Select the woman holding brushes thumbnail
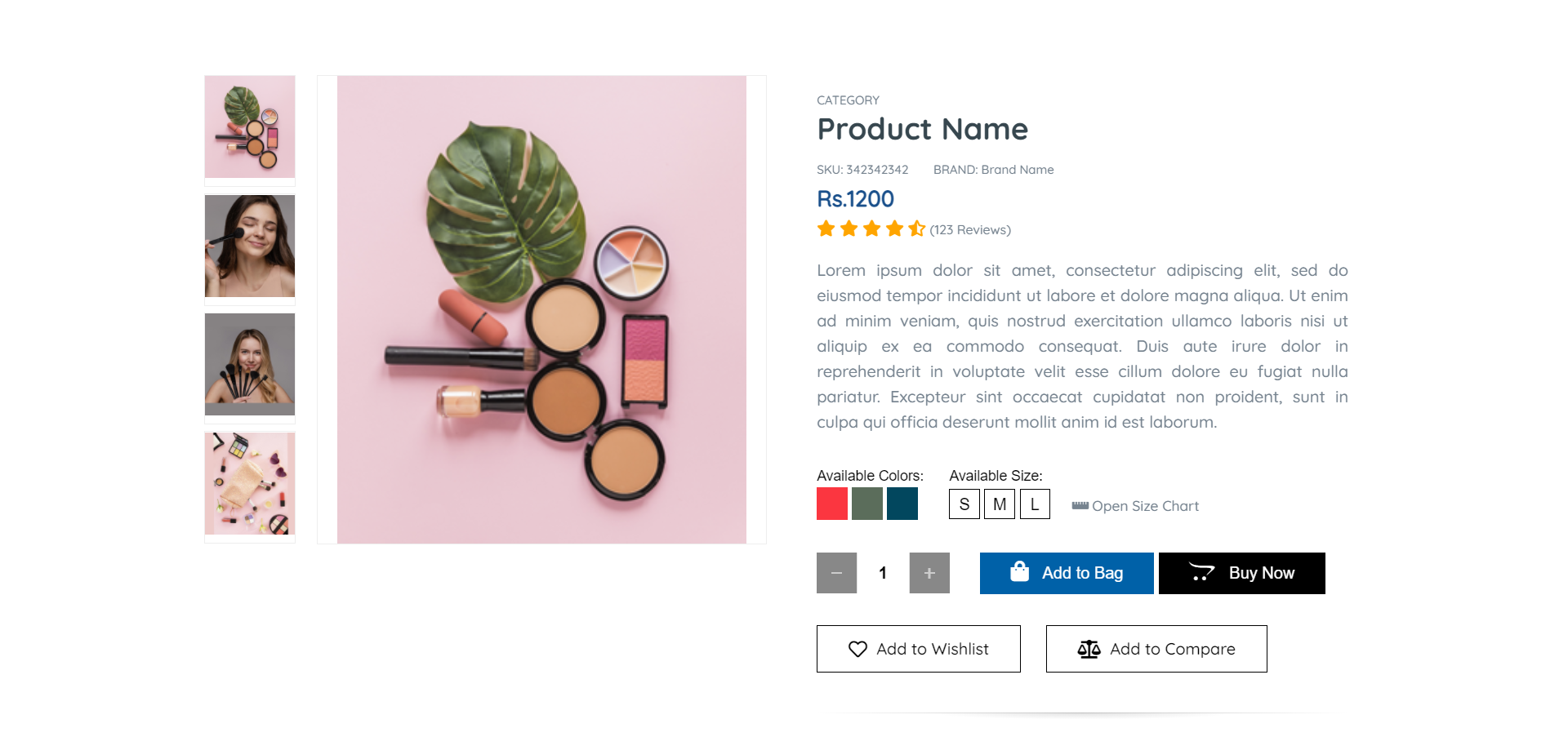Image resolution: width=1568 pixels, height=737 pixels. pos(250,364)
